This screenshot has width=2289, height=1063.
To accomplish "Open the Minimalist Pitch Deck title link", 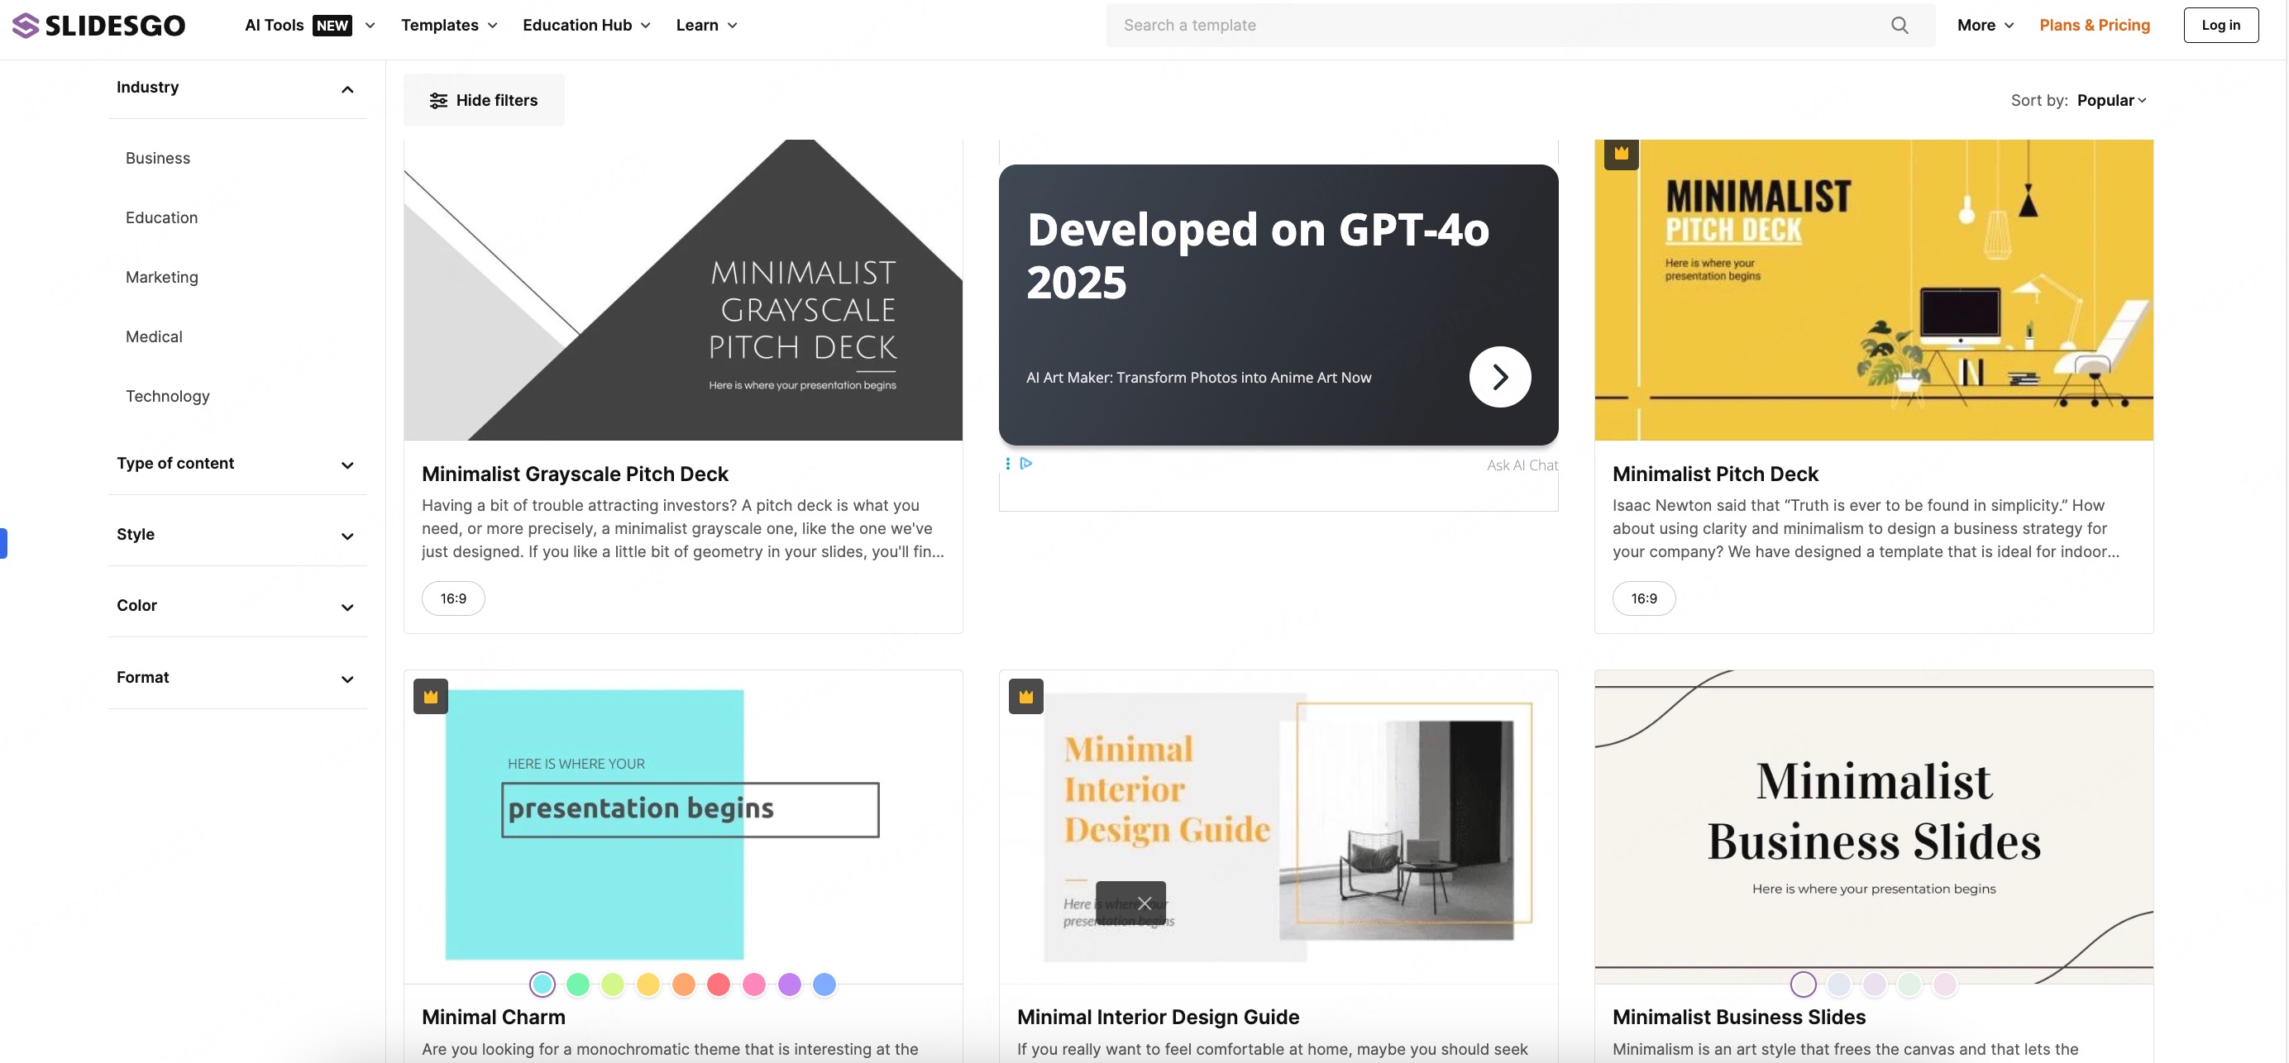I will click(1715, 474).
